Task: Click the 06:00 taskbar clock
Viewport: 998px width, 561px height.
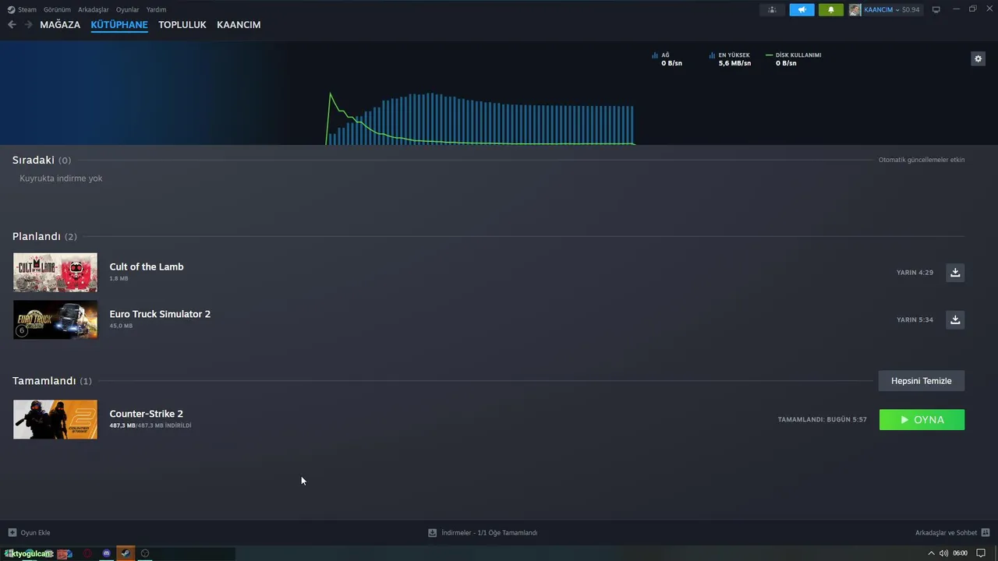Action: 960,553
